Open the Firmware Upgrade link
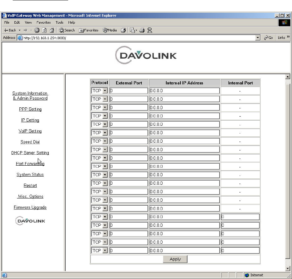The width and height of the screenshot is (292, 279). [30, 207]
